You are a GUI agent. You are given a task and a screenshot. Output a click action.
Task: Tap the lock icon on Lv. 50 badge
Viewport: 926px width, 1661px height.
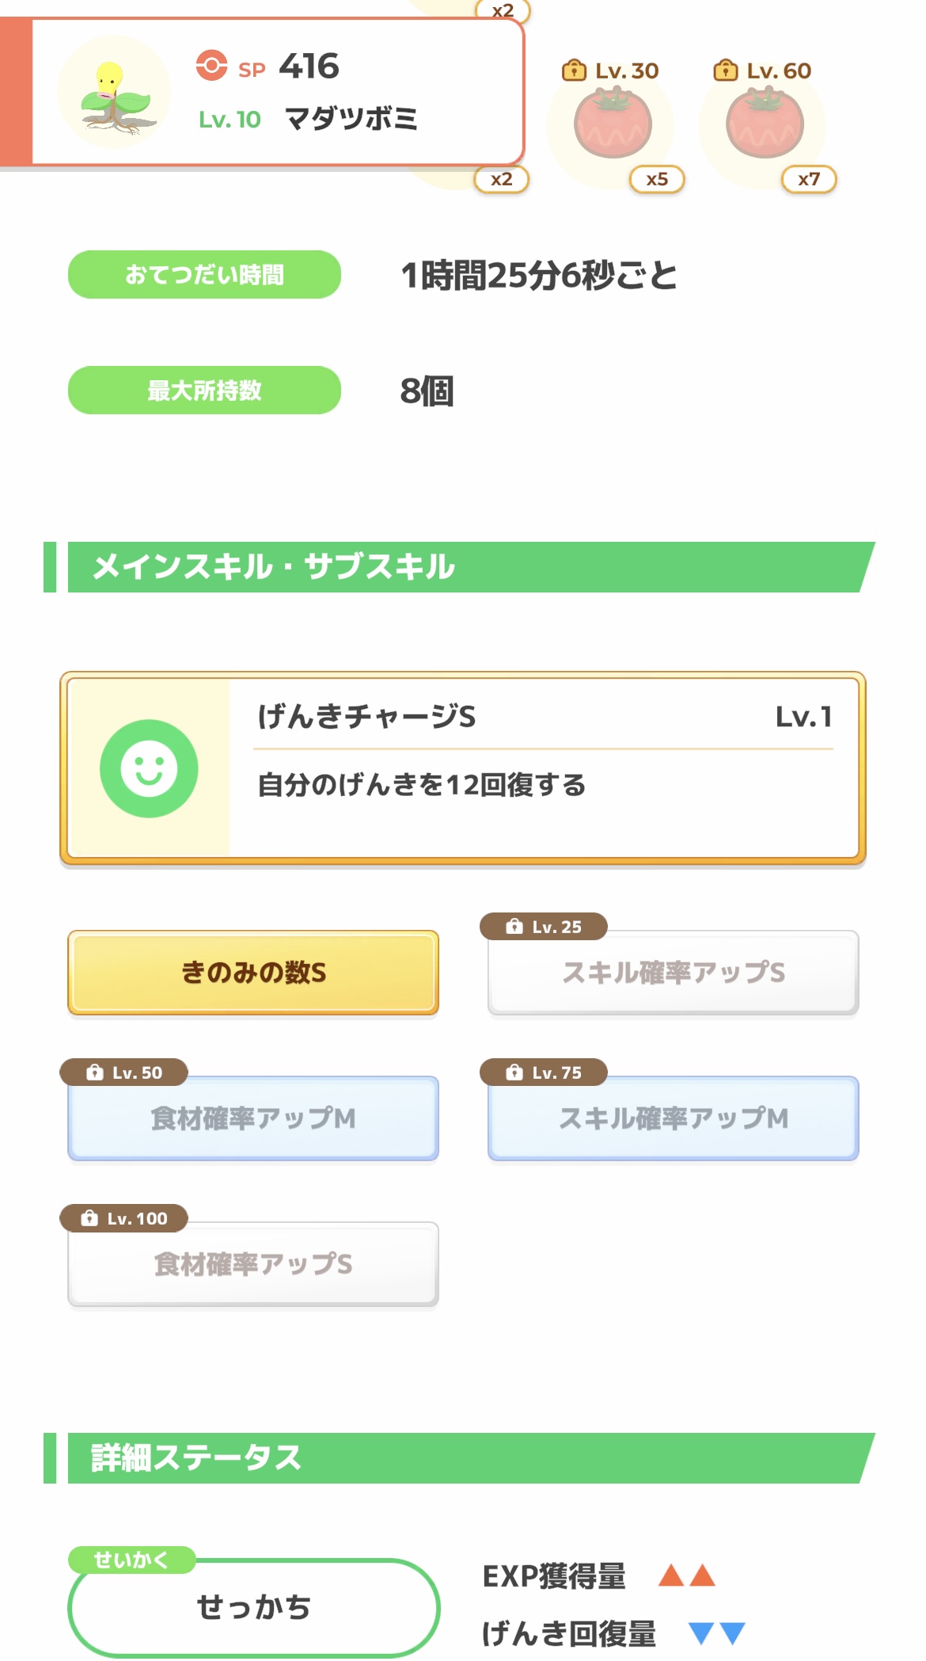point(95,1072)
